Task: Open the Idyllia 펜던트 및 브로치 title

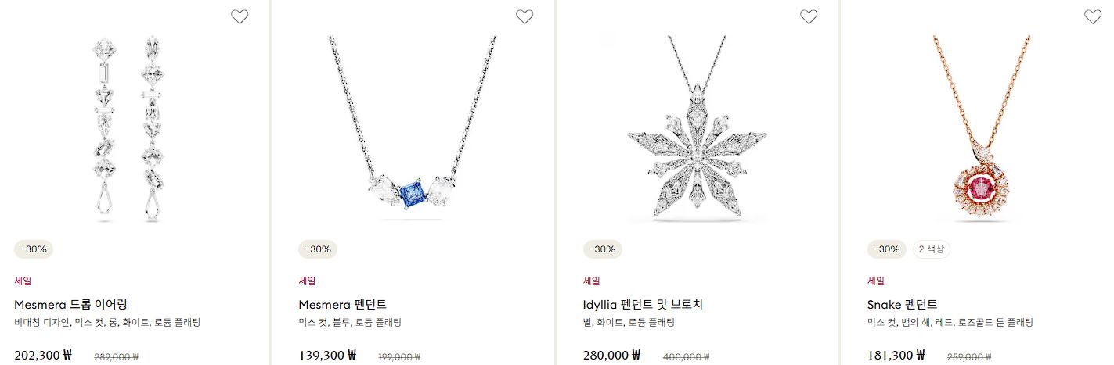Action: [644, 304]
